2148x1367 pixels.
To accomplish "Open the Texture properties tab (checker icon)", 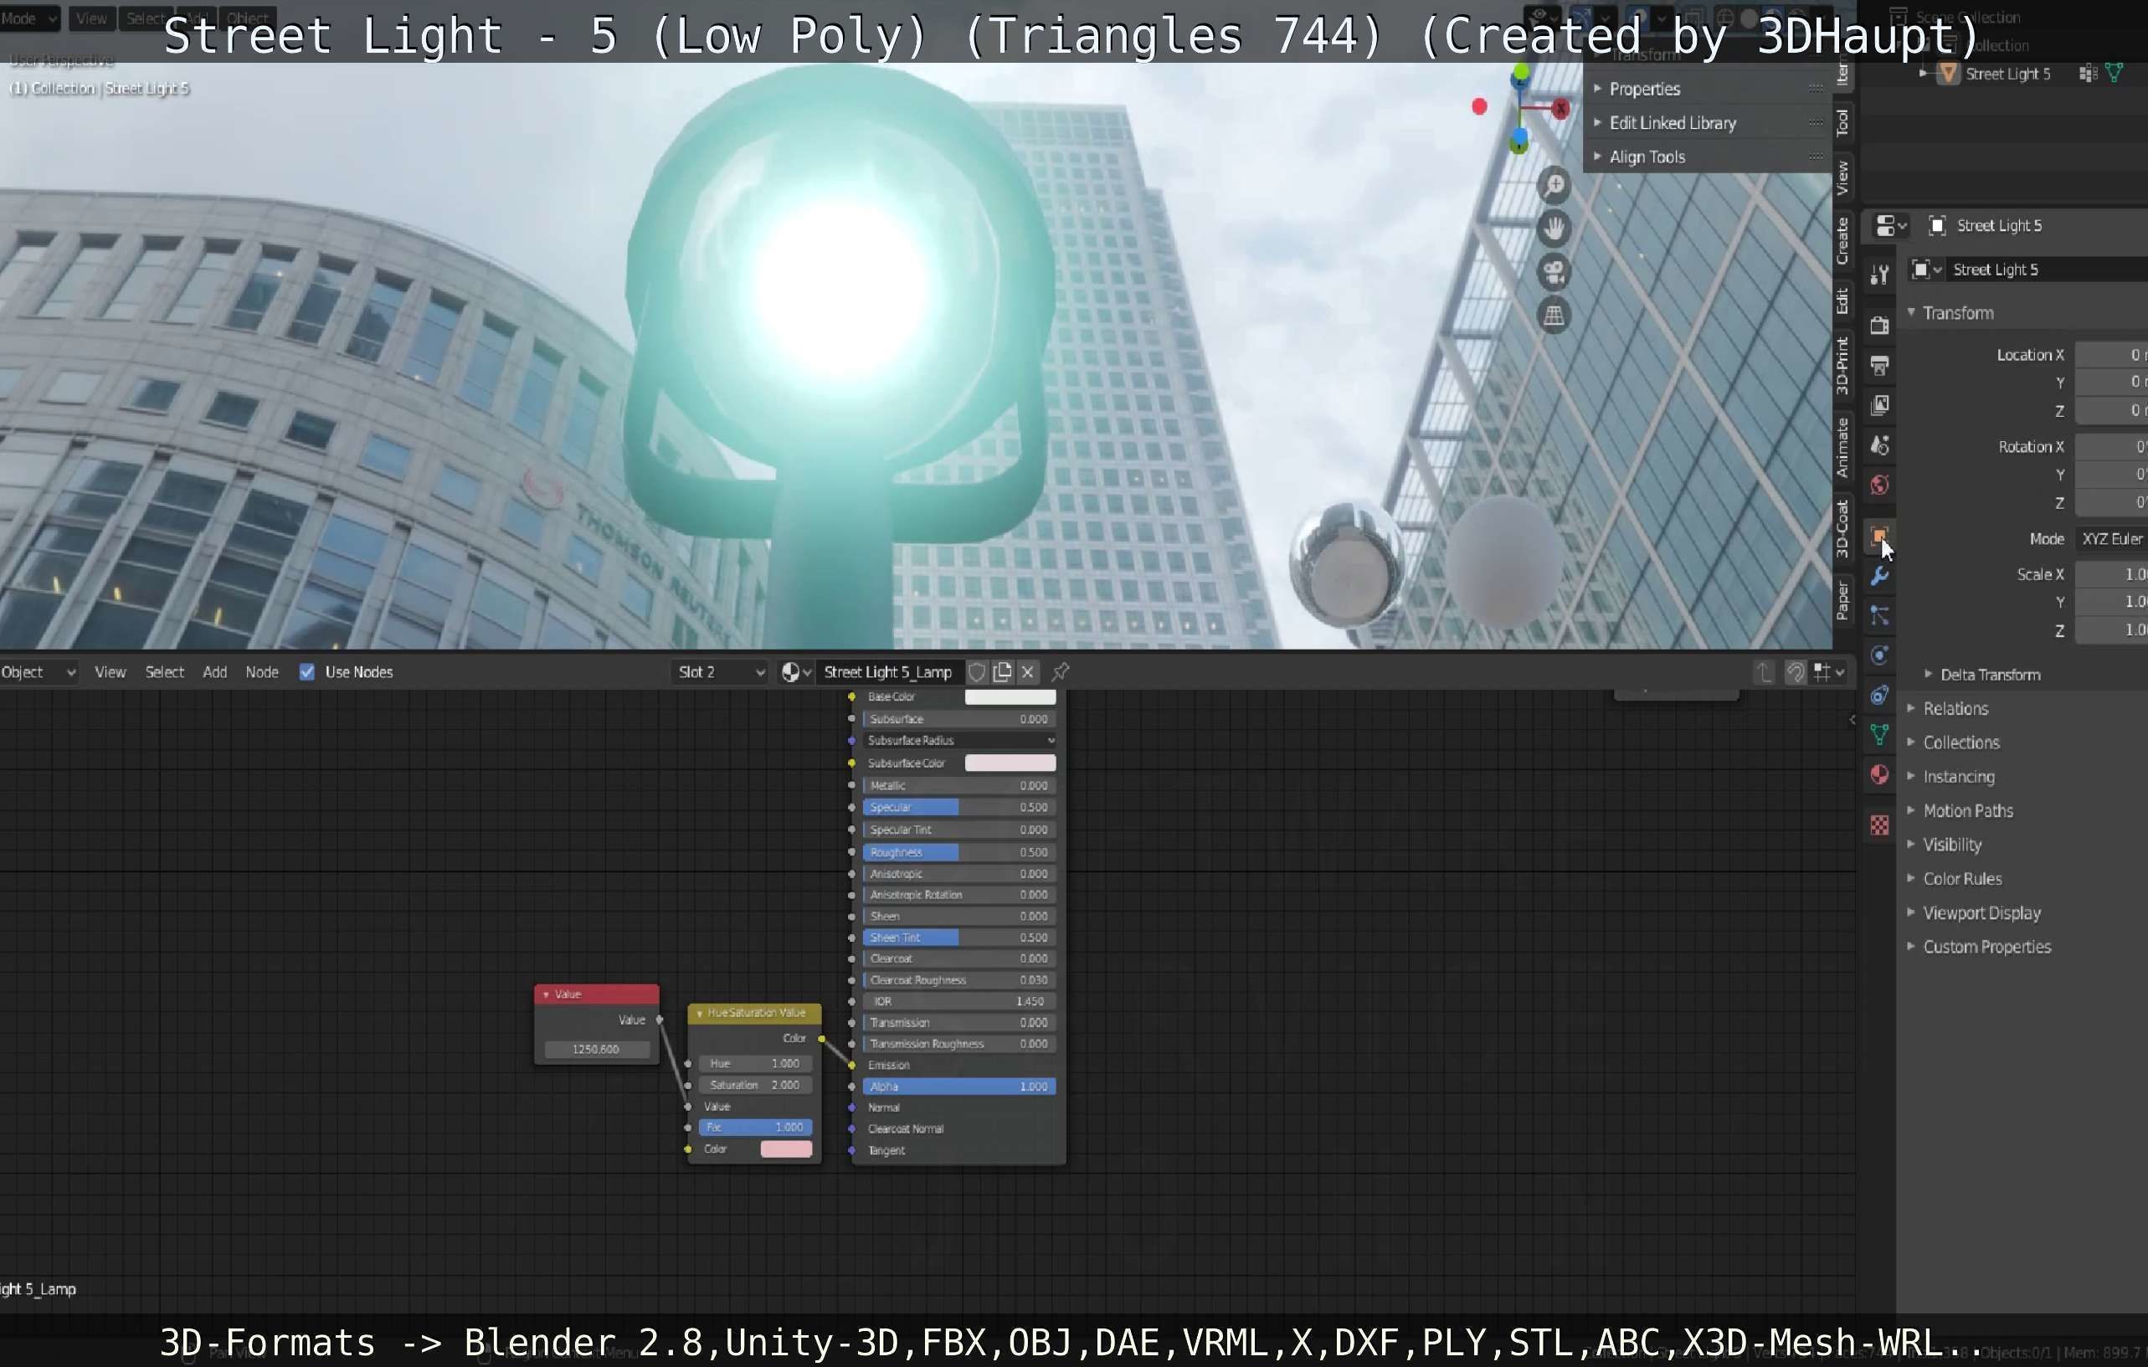I will (x=1878, y=825).
